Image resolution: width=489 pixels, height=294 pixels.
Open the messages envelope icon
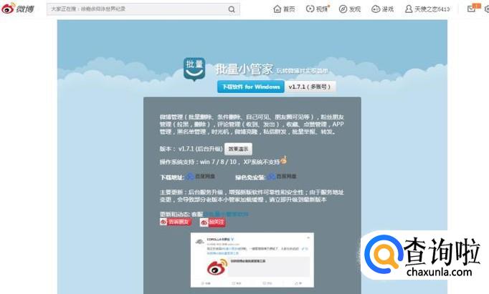point(473,8)
